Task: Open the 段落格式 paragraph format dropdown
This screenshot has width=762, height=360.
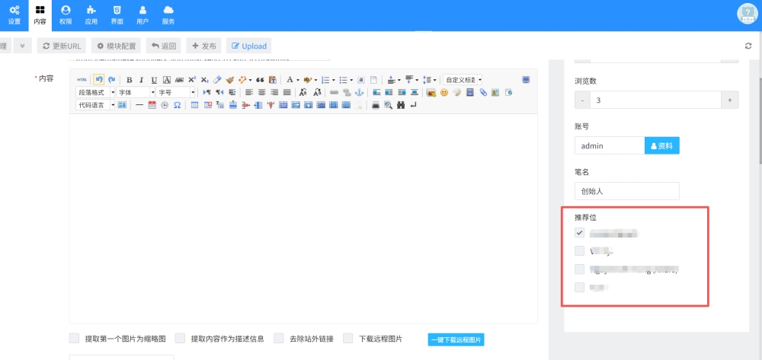Action: pyautogui.click(x=96, y=92)
